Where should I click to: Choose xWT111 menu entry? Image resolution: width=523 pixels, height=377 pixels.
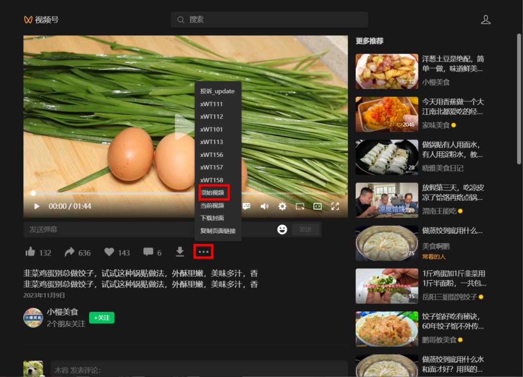(212, 104)
